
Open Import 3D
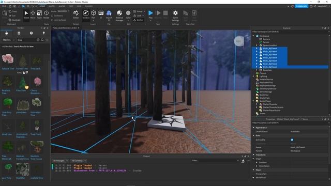click(109, 16)
